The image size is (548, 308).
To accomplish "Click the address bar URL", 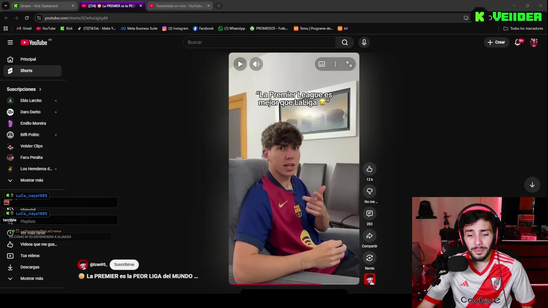I will (76, 18).
